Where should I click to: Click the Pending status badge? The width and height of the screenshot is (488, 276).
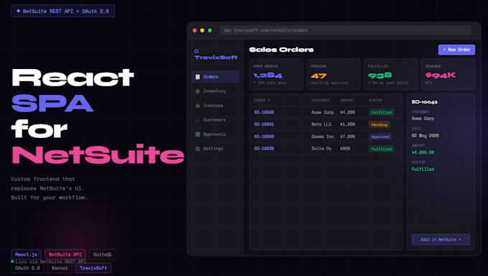(x=379, y=124)
